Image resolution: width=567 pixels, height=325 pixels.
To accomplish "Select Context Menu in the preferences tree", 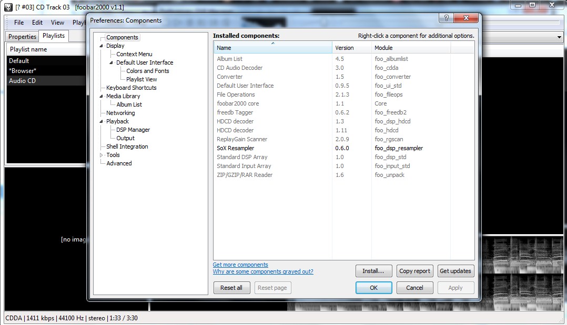I will pos(134,54).
